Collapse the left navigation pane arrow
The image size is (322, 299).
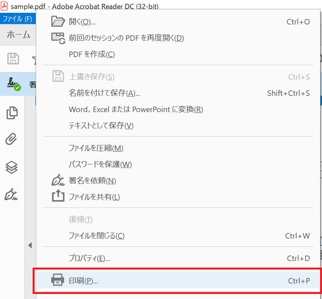pyautogui.click(x=30, y=245)
